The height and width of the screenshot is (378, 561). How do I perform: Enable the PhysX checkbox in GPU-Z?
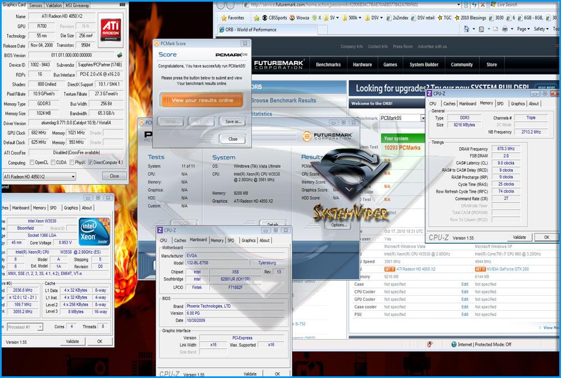tap(72, 162)
